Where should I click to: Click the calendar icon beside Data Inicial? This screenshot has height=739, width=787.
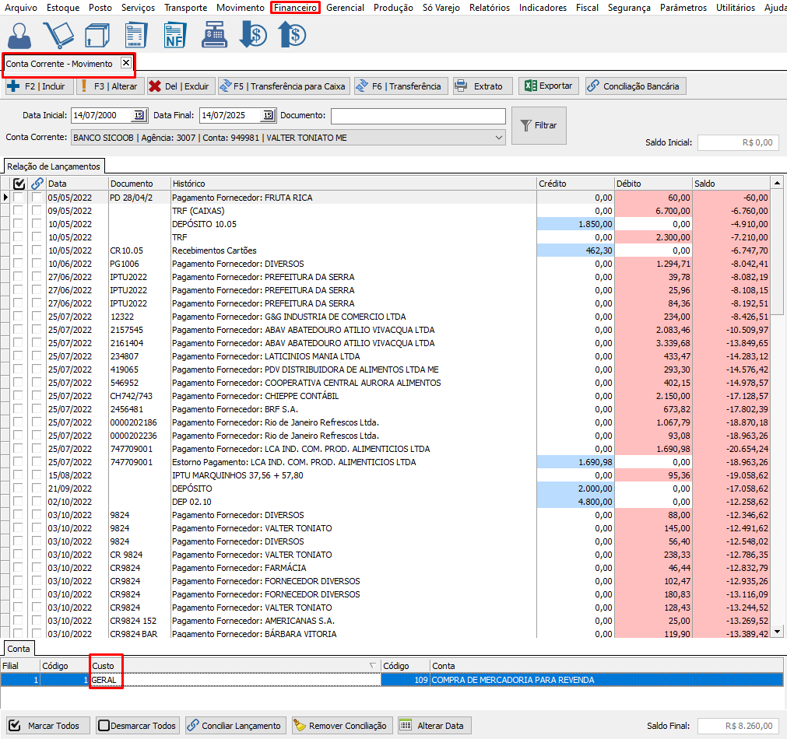(x=139, y=115)
